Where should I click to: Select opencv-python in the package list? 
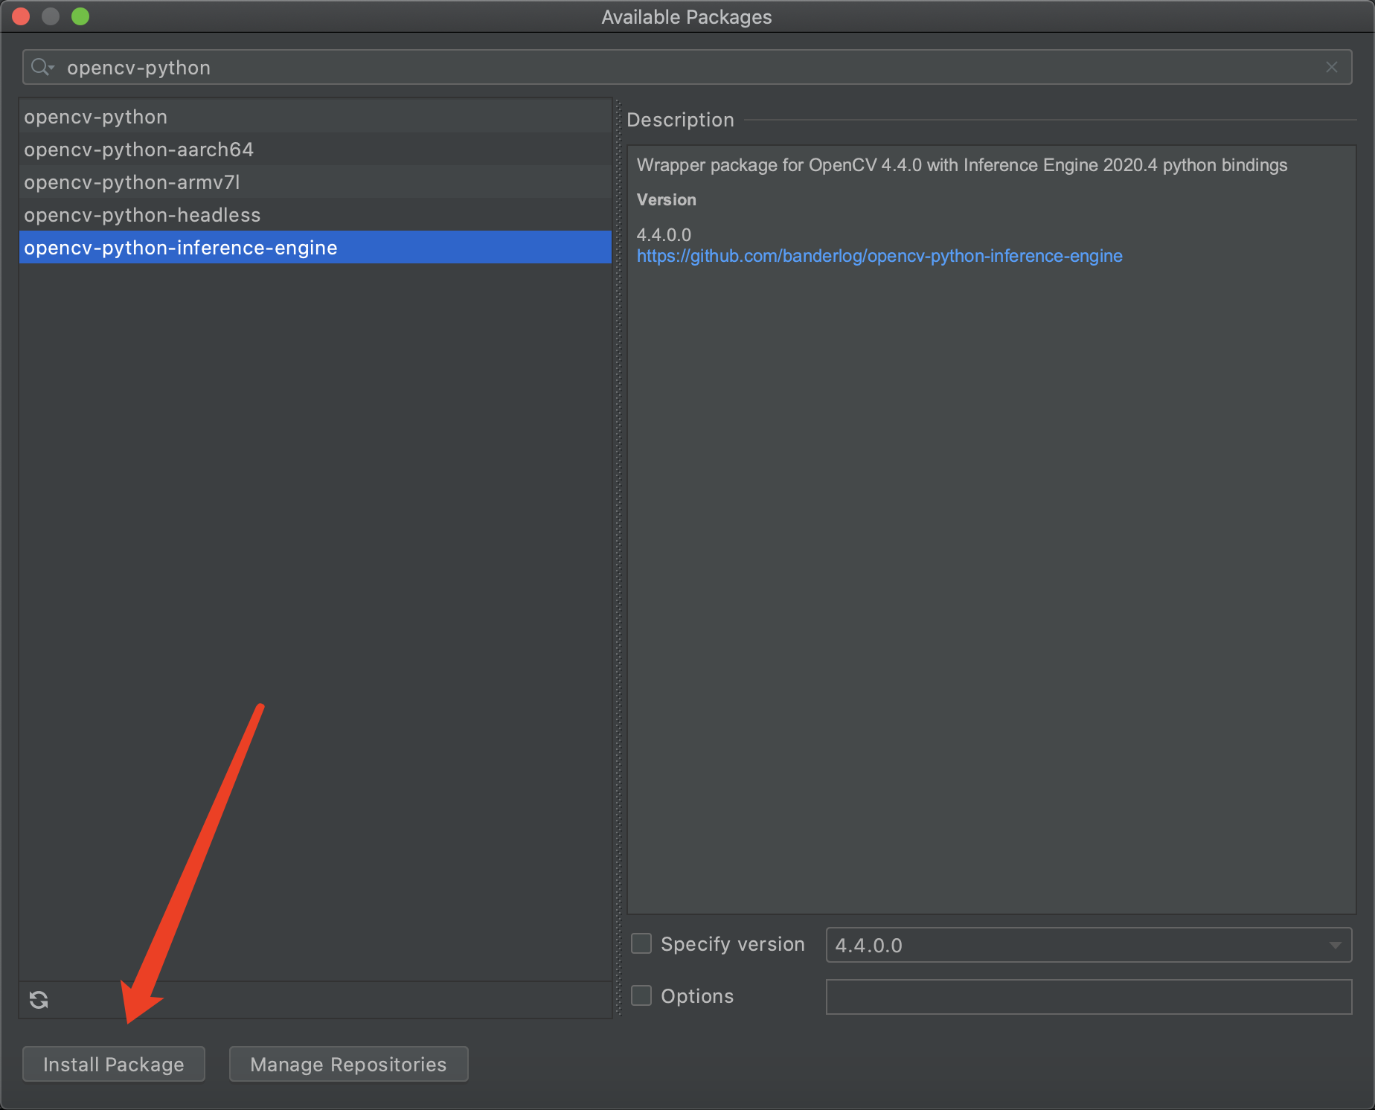tap(315, 117)
